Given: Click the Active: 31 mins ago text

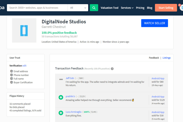Looking at the screenshot, I should click(x=89, y=42).
